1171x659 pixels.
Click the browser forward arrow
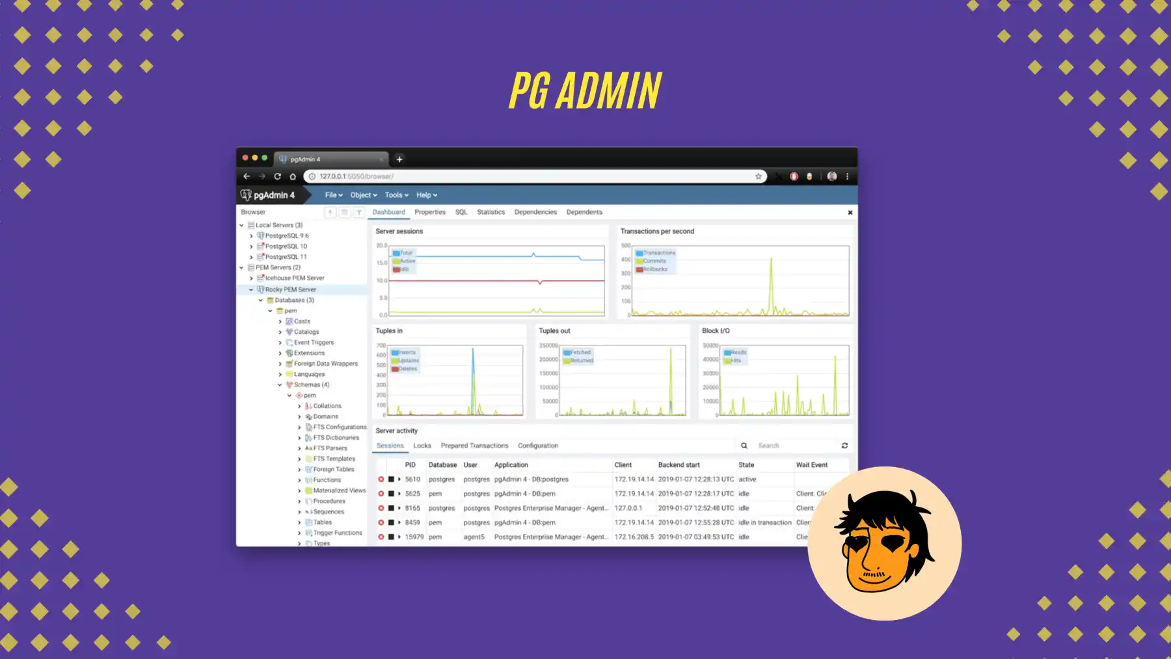(x=262, y=176)
